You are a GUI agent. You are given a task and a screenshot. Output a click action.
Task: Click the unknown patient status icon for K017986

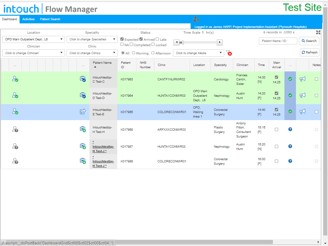click(15, 161)
